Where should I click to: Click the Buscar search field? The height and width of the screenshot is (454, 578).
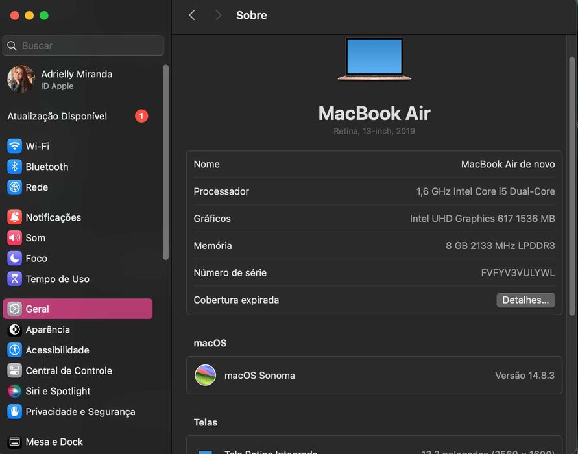tap(83, 45)
